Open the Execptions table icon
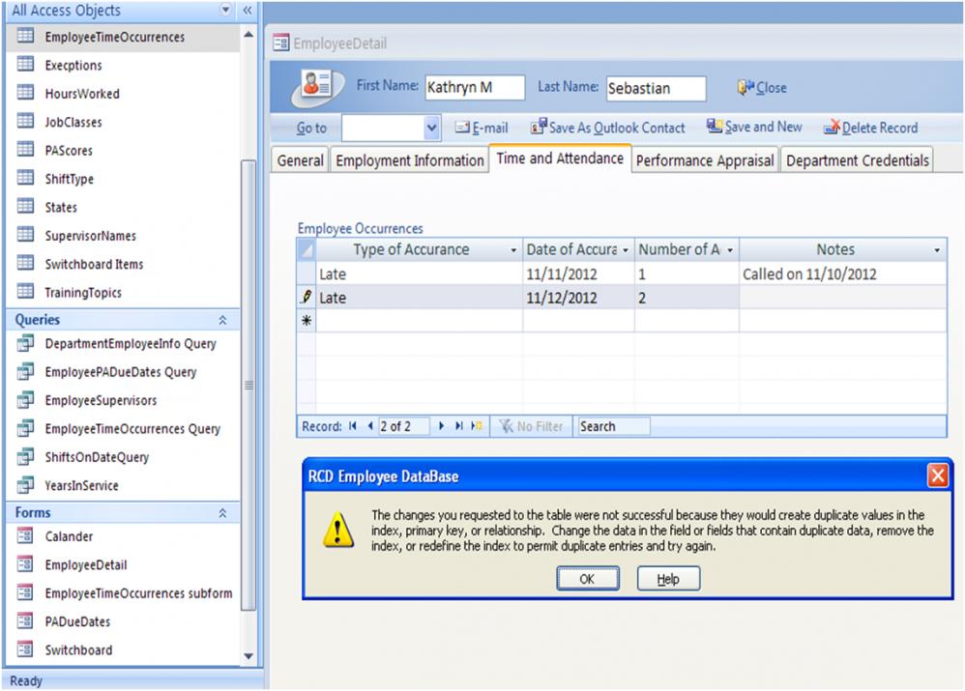 pos(26,65)
